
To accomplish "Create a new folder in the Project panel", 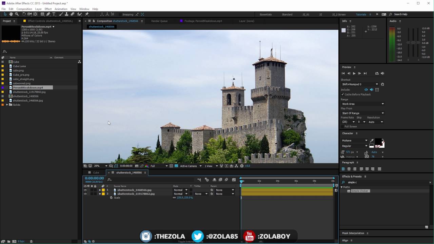I will tap(9, 241).
